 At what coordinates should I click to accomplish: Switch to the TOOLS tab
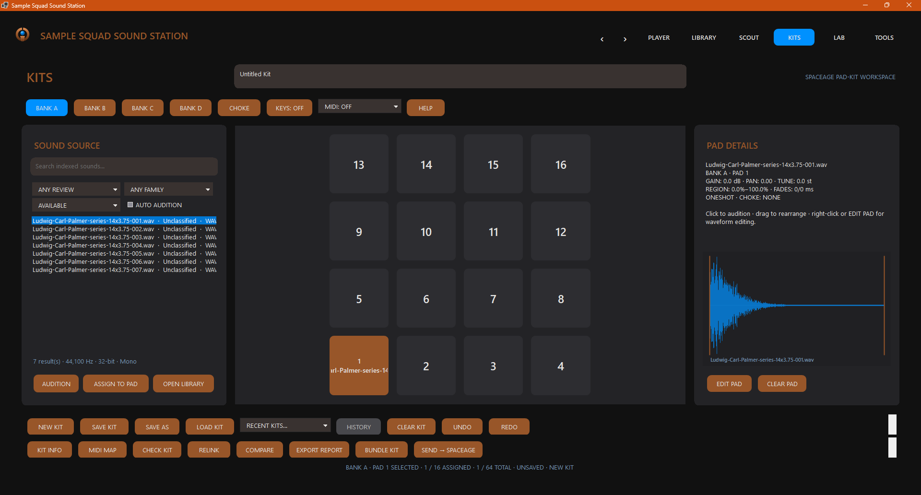tap(884, 37)
